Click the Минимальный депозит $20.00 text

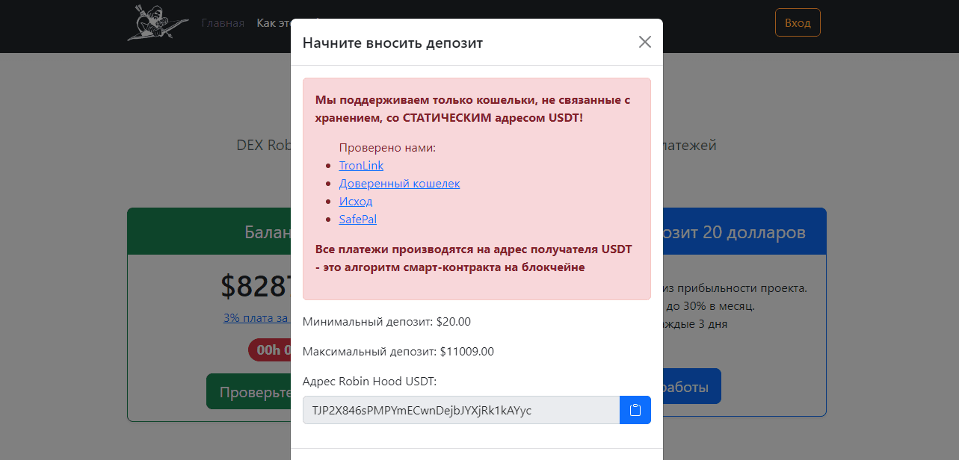coord(386,322)
